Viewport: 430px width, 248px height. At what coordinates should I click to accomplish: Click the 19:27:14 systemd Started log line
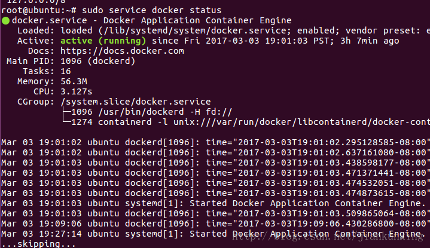[x=214, y=234]
